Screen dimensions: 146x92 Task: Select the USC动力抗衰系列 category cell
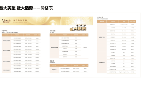pyautogui.click(x=6, y=51)
